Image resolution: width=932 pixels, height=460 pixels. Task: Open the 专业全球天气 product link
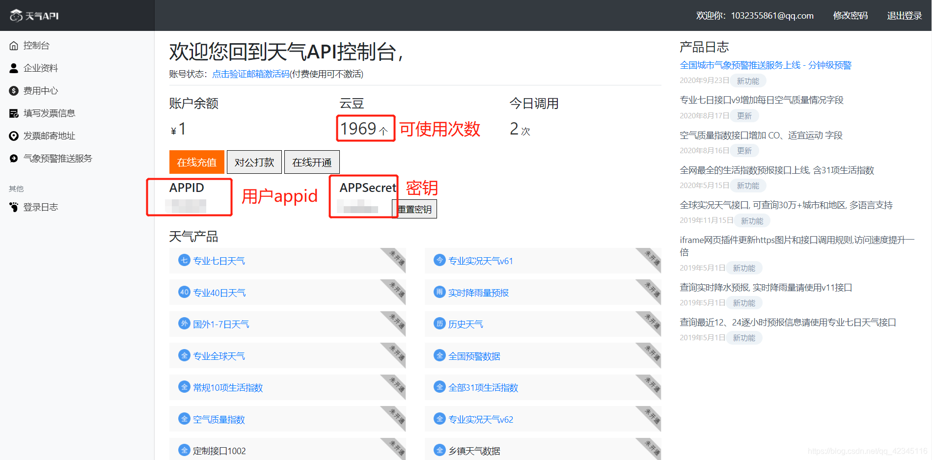[219, 356]
